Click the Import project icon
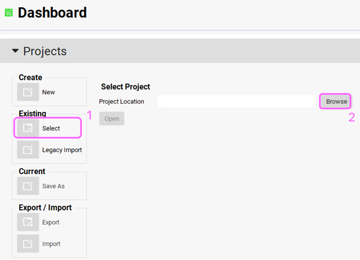The height and width of the screenshot is (260, 360). coord(28,244)
